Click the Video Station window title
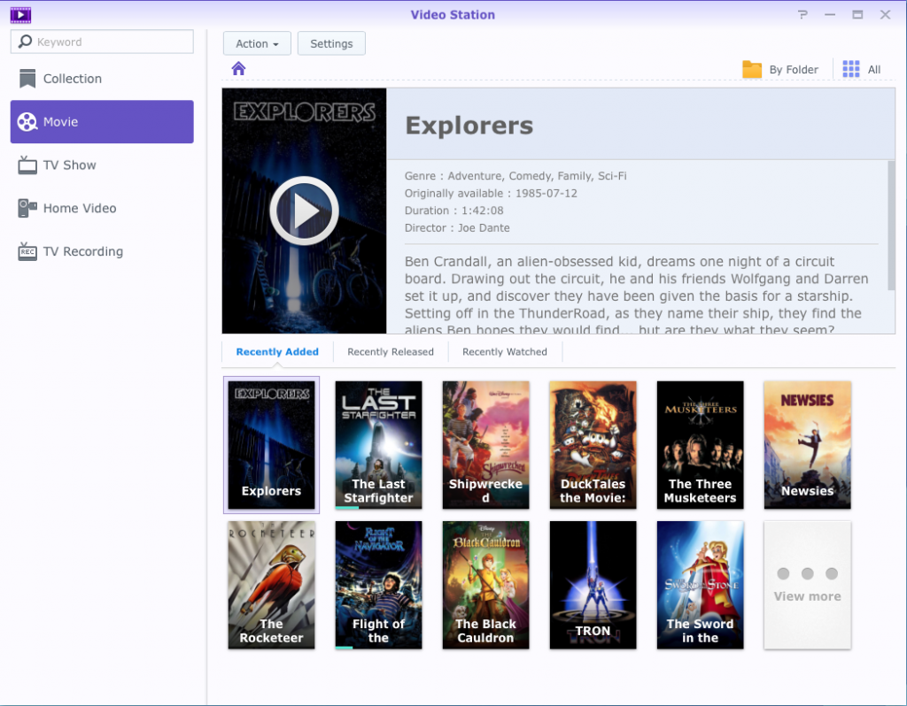This screenshot has width=907, height=706. 453,15
